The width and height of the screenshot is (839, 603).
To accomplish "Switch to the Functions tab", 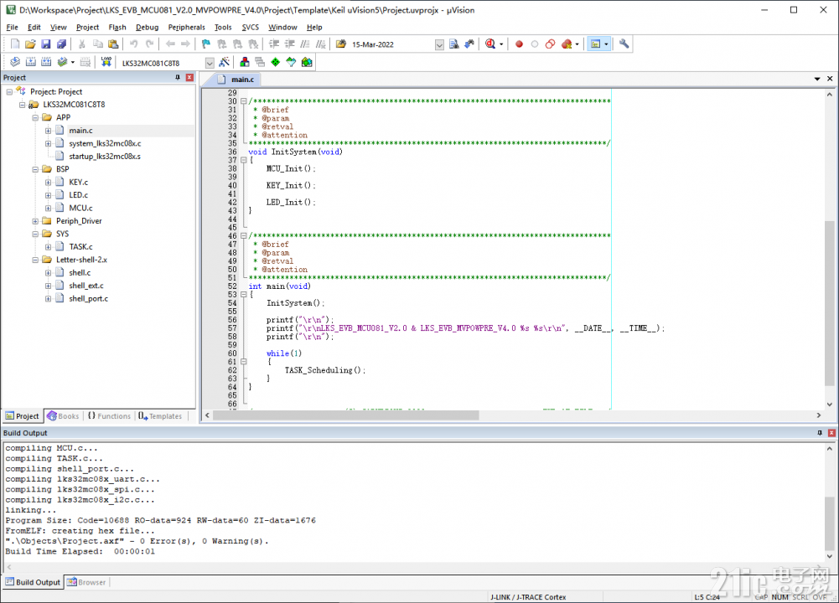I will (109, 416).
